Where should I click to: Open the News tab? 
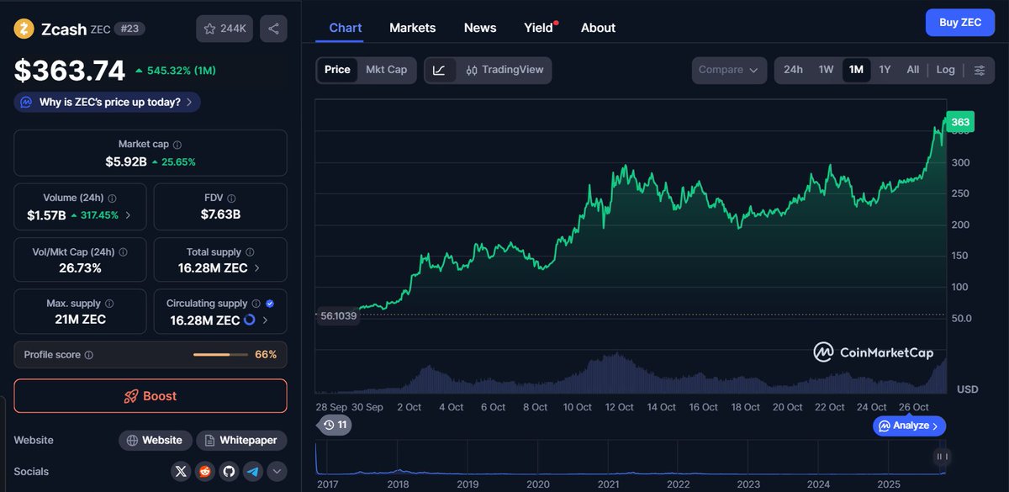tap(480, 28)
